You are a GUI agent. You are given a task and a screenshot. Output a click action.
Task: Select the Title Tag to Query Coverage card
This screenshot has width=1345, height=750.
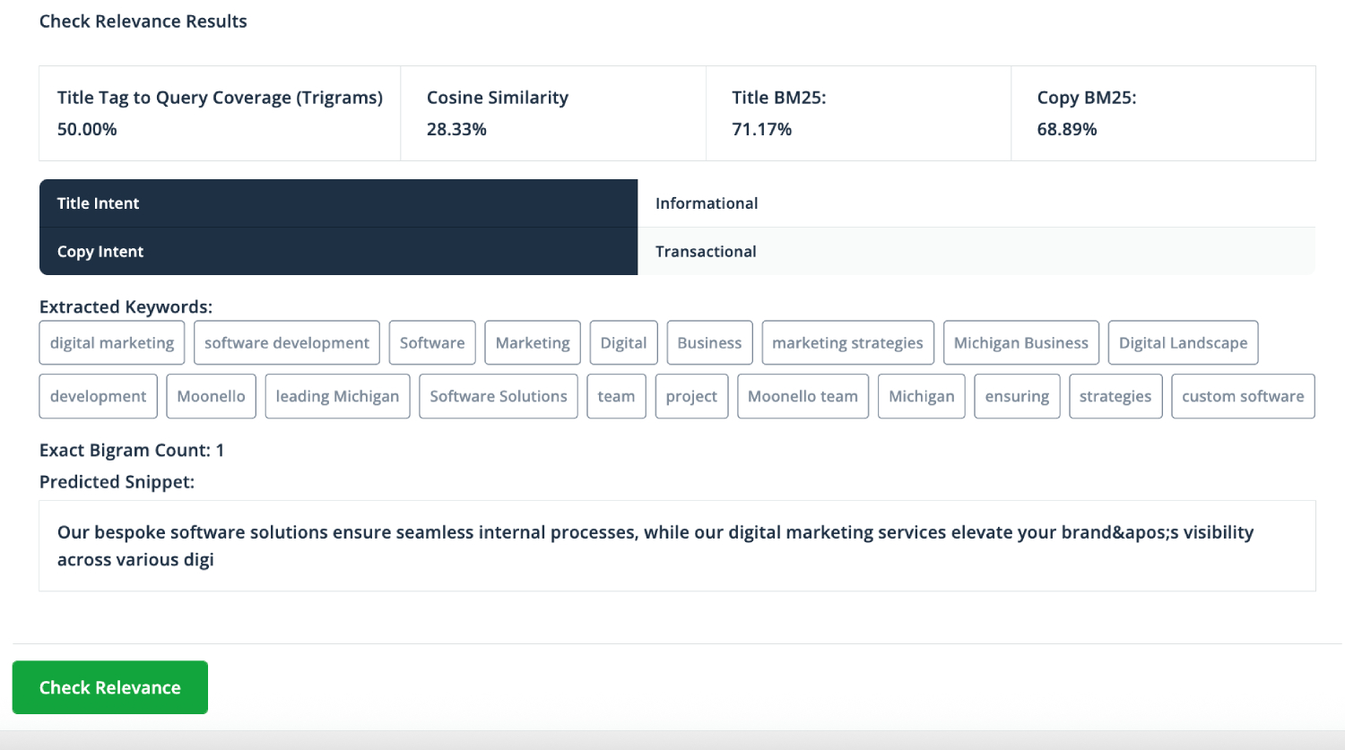(220, 114)
